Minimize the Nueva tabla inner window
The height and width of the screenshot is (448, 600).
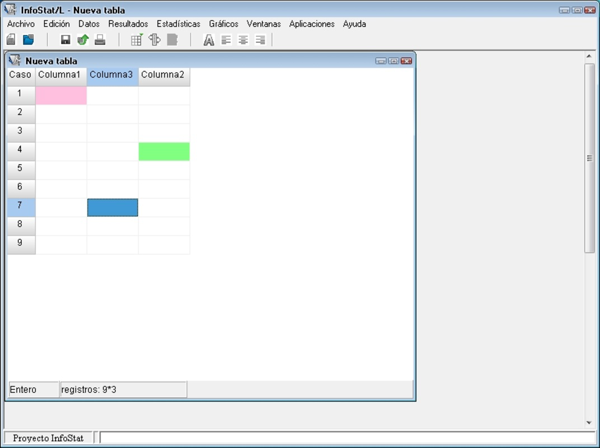click(381, 61)
